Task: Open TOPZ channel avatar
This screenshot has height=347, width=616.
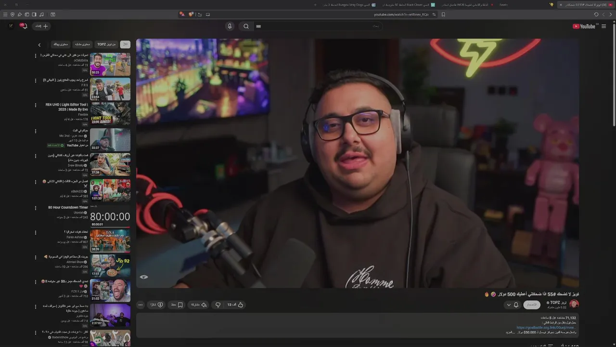Action: (574, 304)
